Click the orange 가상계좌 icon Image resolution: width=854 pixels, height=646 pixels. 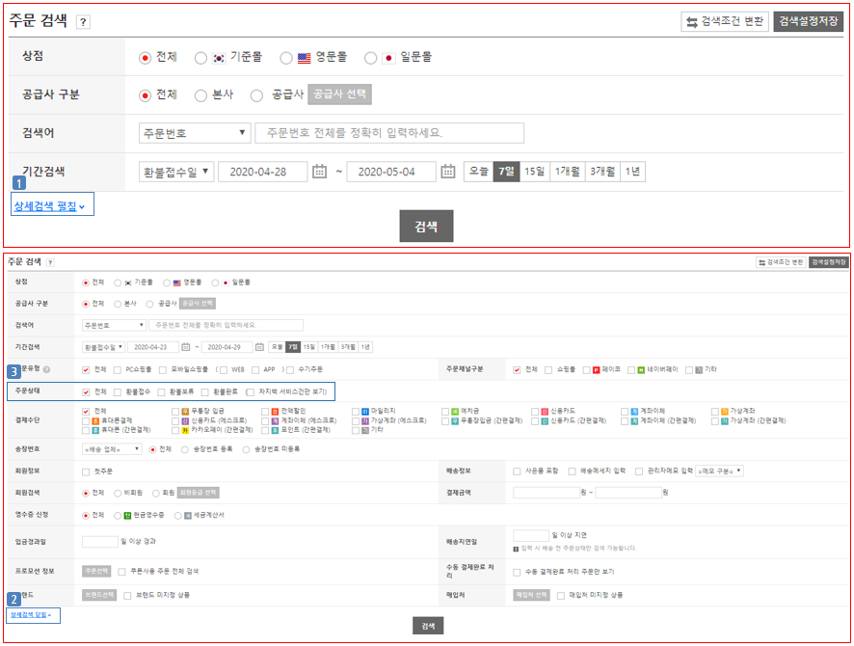point(725,412)
